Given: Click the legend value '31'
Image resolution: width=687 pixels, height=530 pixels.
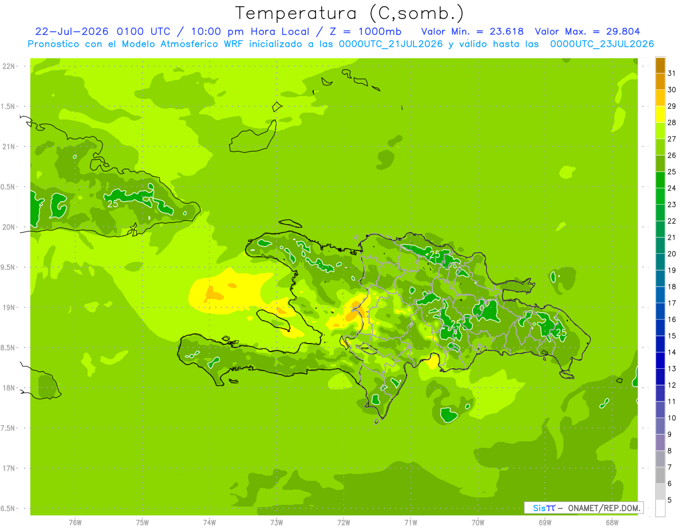Looking at the screenshot, I should [672, 73].
